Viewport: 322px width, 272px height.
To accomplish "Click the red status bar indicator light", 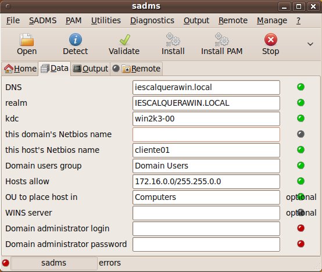I will coord(6,263).
